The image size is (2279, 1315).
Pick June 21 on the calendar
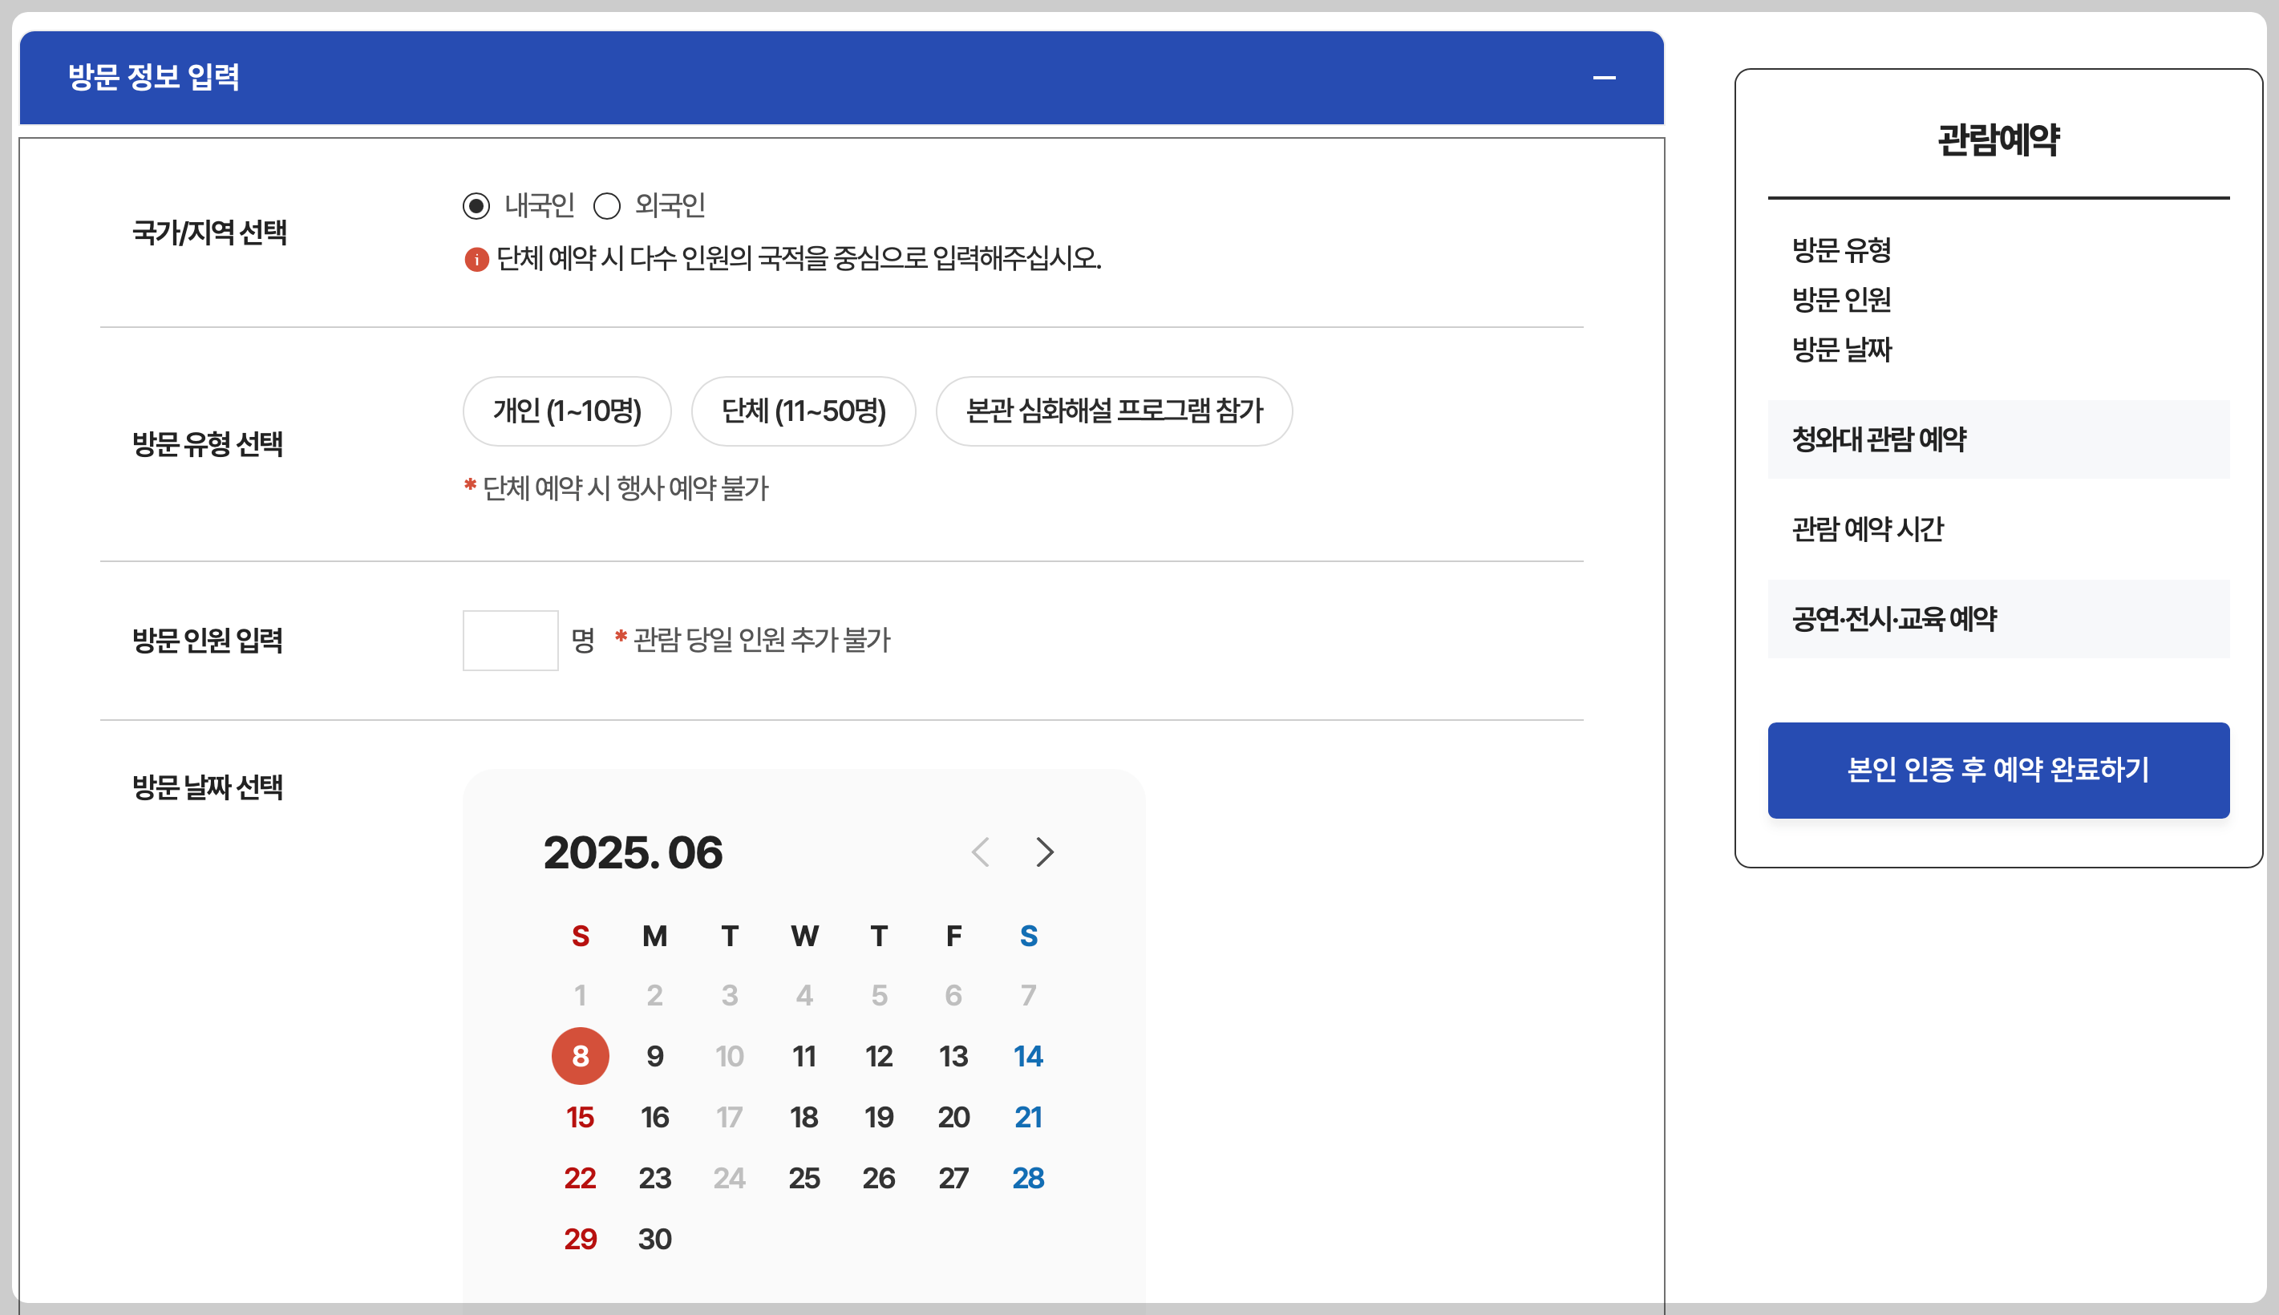pyautogui.click(x=1027, y=1117)
